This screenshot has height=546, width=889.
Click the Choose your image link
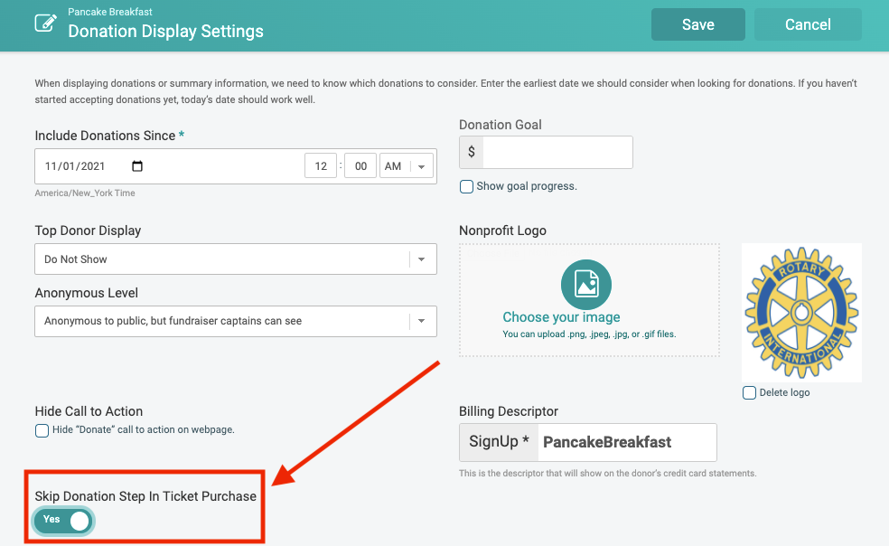[x=561, y=317]
